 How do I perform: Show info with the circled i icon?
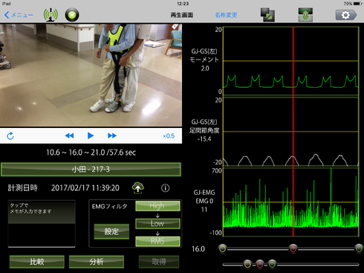point(166,188)
